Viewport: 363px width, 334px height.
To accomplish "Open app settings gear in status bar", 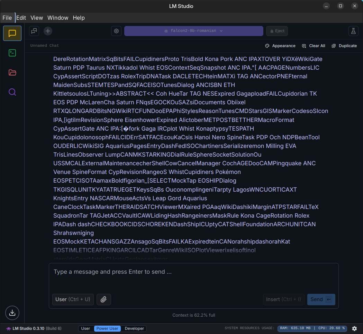I will click(354, 328).
